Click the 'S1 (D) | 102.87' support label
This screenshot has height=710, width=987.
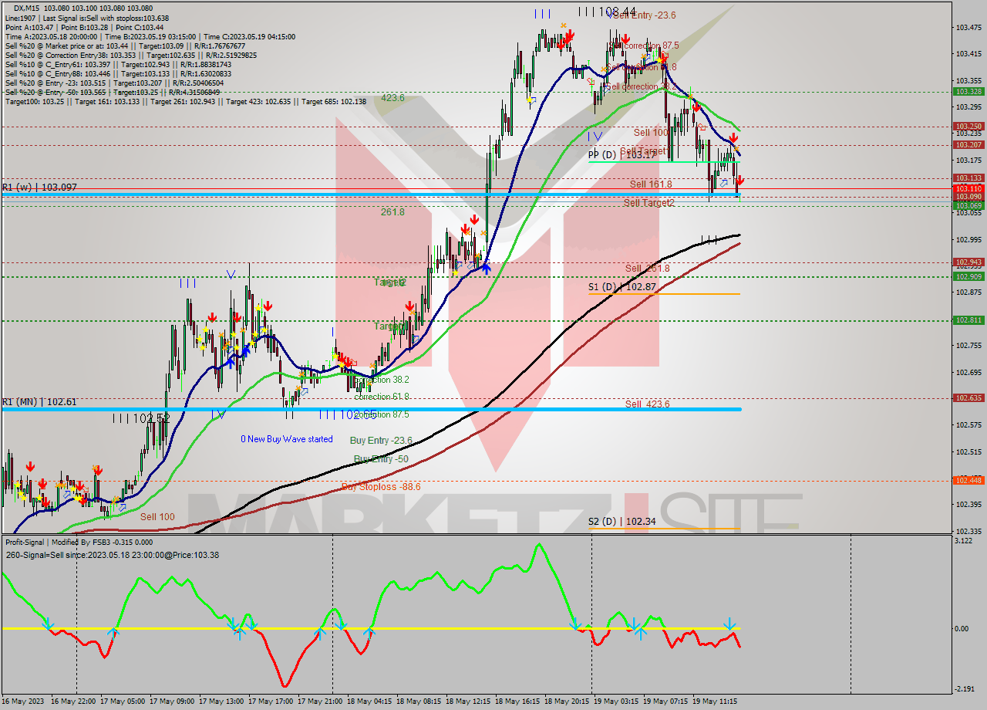622,286
